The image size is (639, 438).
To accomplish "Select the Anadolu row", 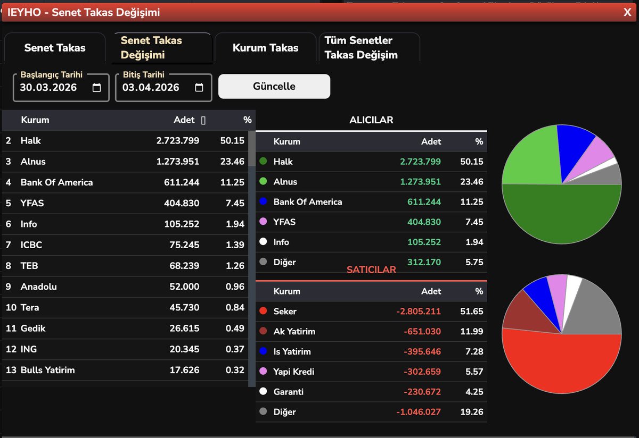I will point(125,287).
